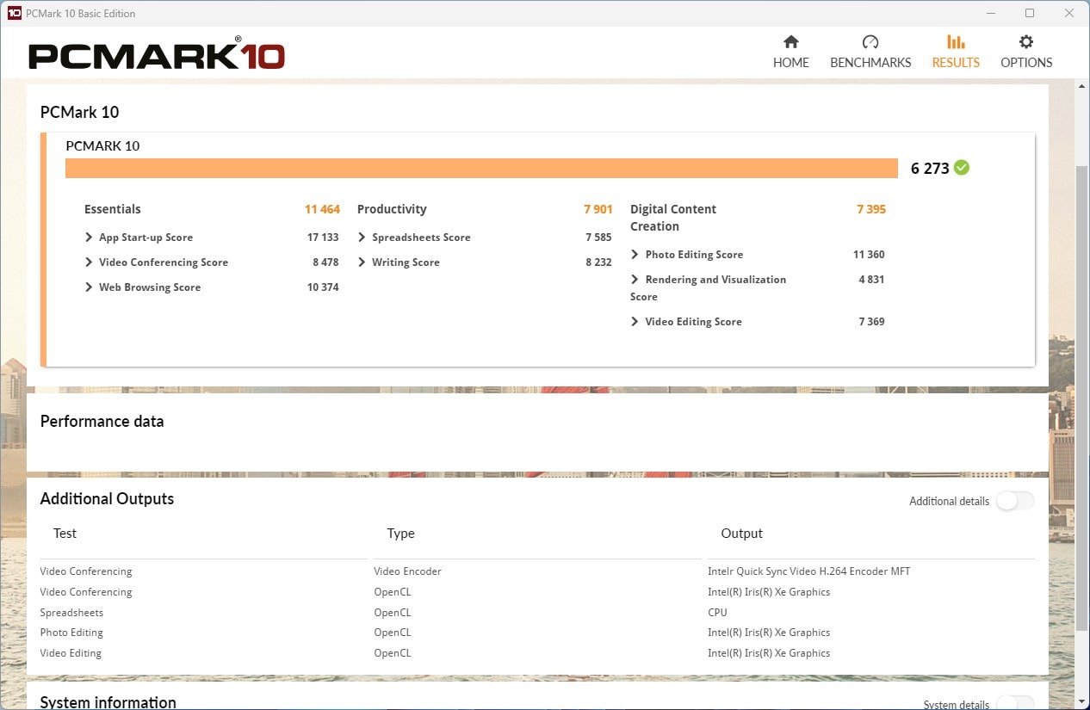Image resolution: width=1090 pixels, height=710 pixels.
Task: Click Spreadsheets in the Additional Outputs table
Action: coord(71,613)
